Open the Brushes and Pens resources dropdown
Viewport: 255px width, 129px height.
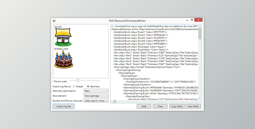pyautogui.click(x=96, y=101)
